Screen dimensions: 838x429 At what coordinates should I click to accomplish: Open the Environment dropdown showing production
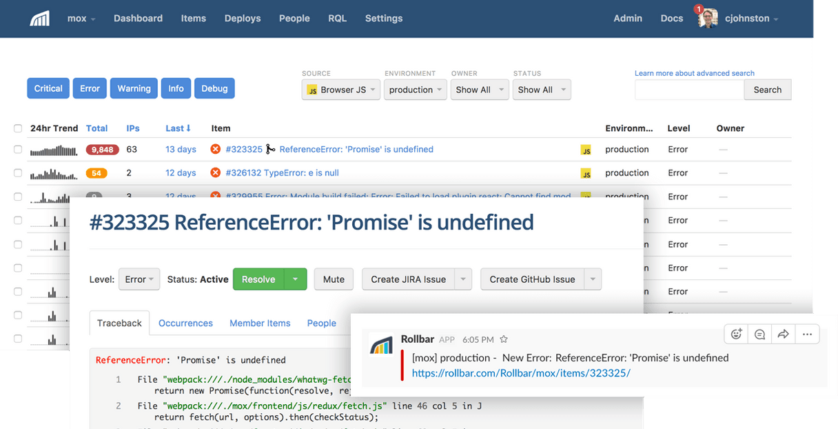[x=416, y=90]
